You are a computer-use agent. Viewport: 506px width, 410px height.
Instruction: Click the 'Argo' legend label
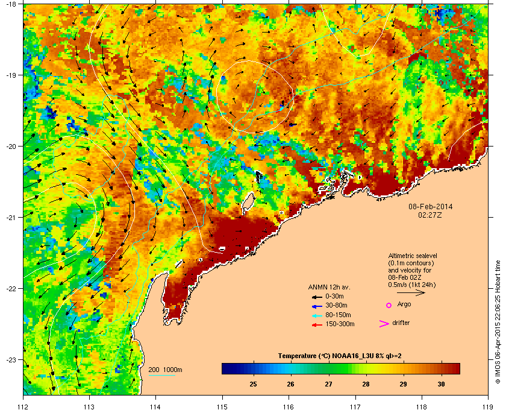404,304
